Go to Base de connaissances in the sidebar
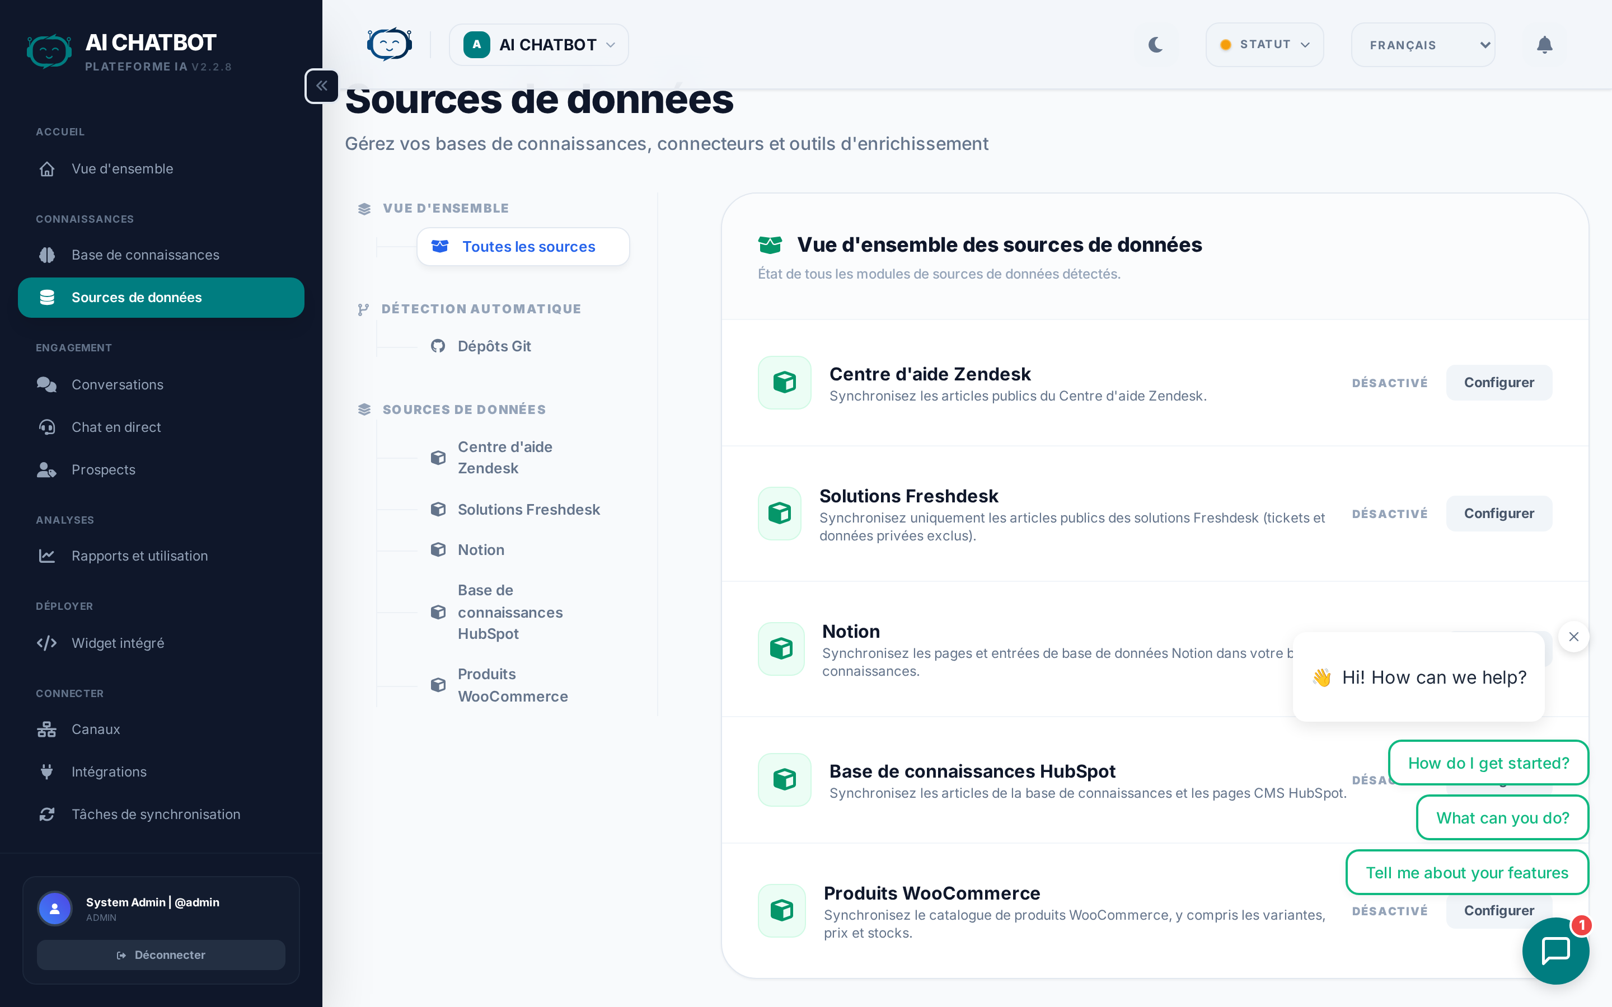Image resolution: width=1612 pixels, height=1007 pixels. tap(145, 255)
